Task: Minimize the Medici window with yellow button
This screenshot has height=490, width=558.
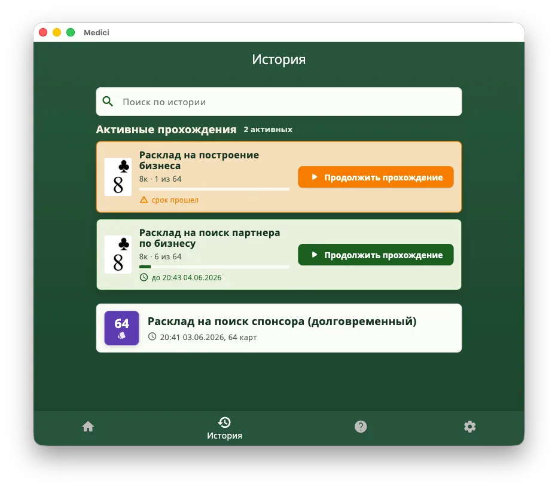Action: pos(57,32)
